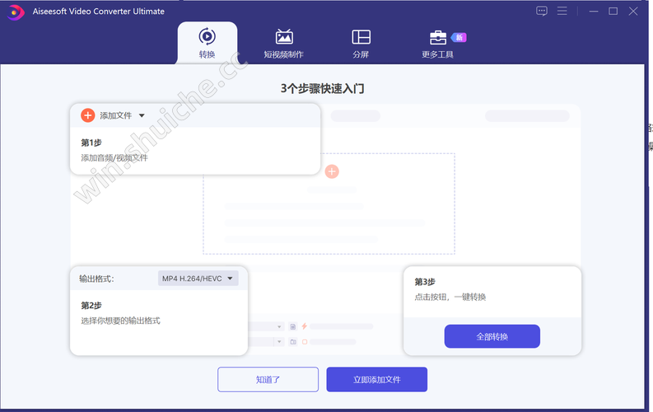653x412 pixels.
Task: Click the plus icon in the drop area
Action: click(332, 171)
